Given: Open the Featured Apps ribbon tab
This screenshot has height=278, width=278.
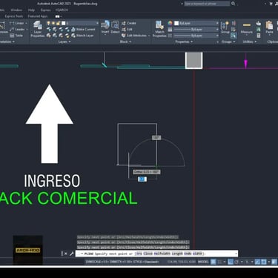Looking at the screenshot, I should click(38, 16).
